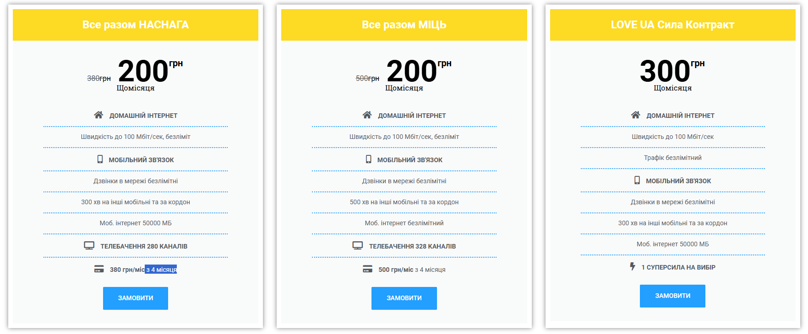The width and height of the screenshot is (808, 334).
Task: Click the Все разом МІЦЬ yellow header
Action: pyautogui.click(x=404, y=25)
